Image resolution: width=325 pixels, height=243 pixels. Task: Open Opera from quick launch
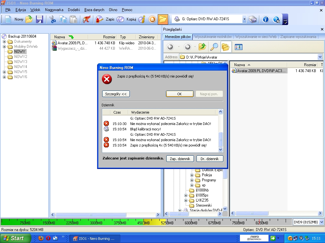pos(48,238)
